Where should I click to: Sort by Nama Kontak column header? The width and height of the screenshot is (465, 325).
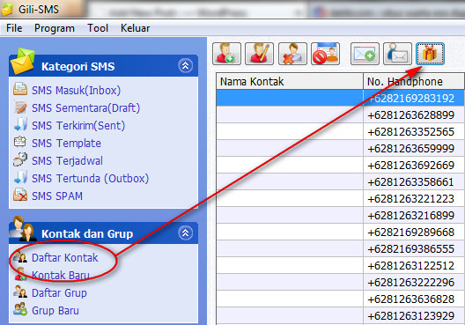290,81
